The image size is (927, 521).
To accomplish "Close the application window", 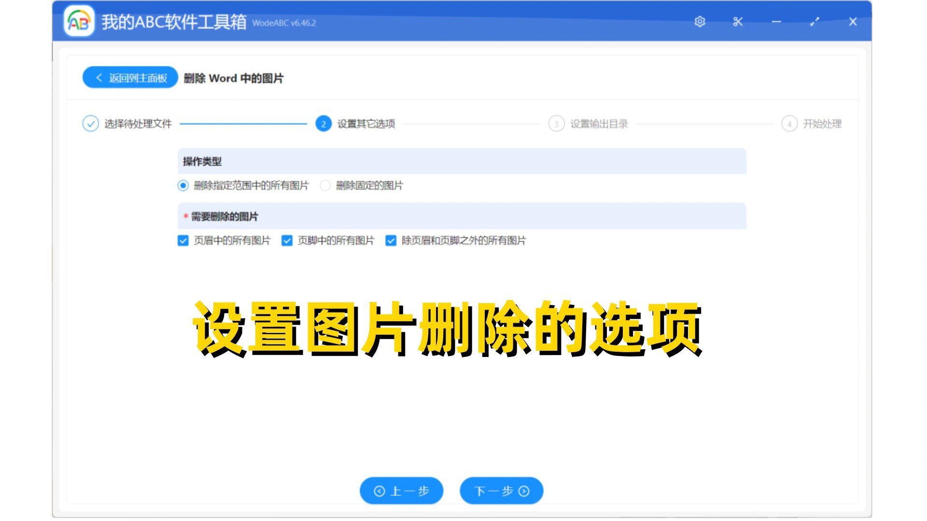I will coord(853,22).
